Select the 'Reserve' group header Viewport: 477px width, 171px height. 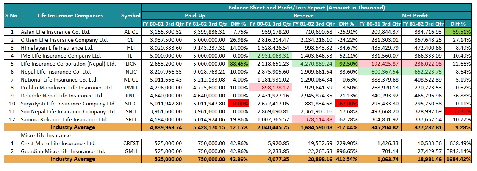(303, 16)
